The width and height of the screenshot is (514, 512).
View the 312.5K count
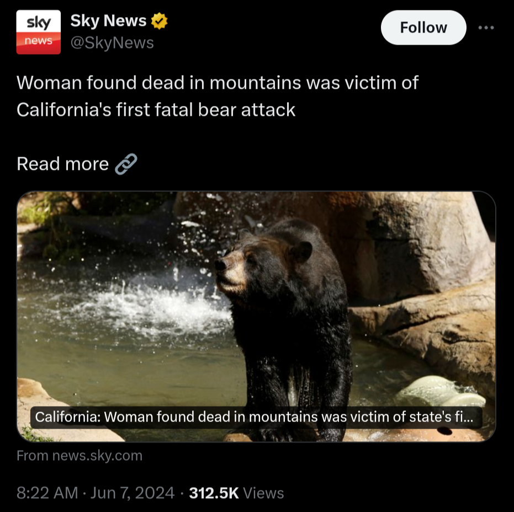(214, 493)
